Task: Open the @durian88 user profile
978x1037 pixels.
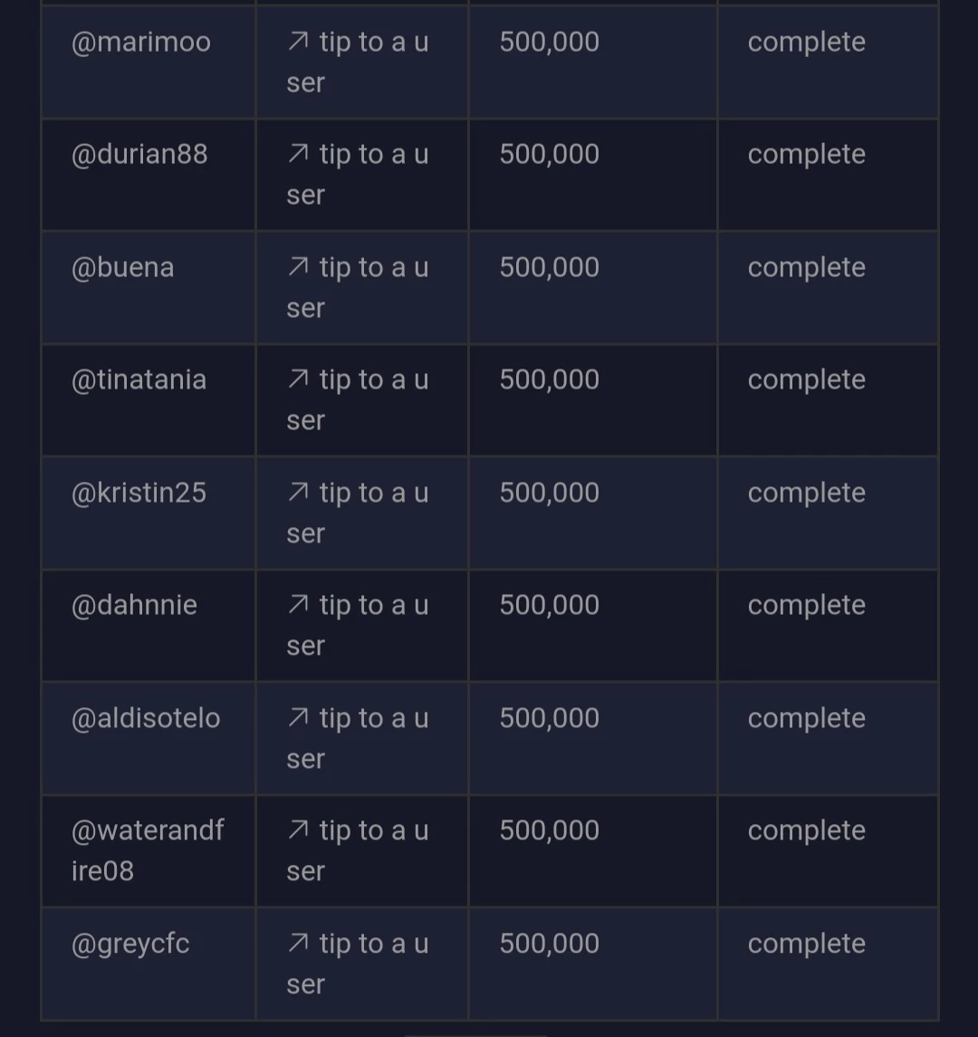Action: 139,154
